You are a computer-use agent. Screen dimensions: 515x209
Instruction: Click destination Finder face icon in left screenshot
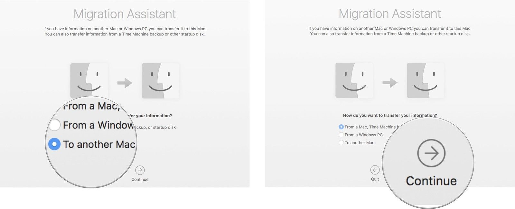point(160,81)
